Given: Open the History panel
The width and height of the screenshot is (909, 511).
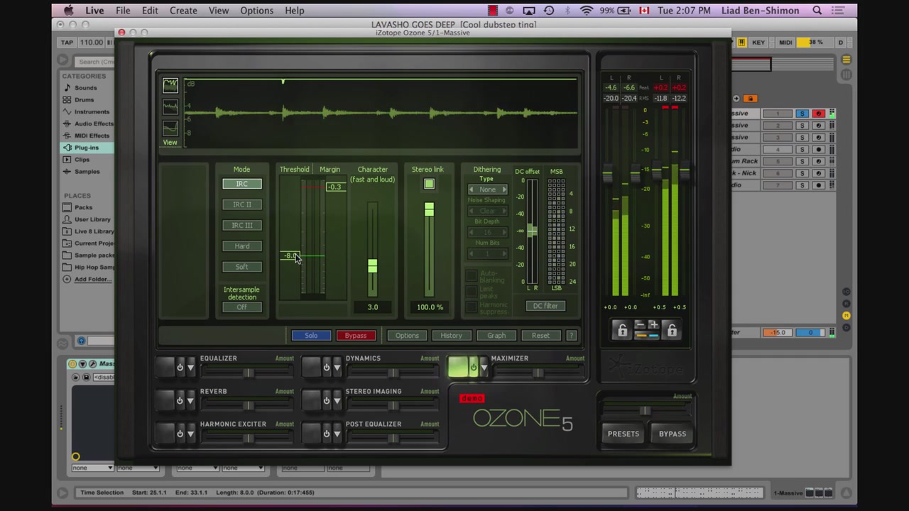Looking at the screenshot, I should coord(451,336).
